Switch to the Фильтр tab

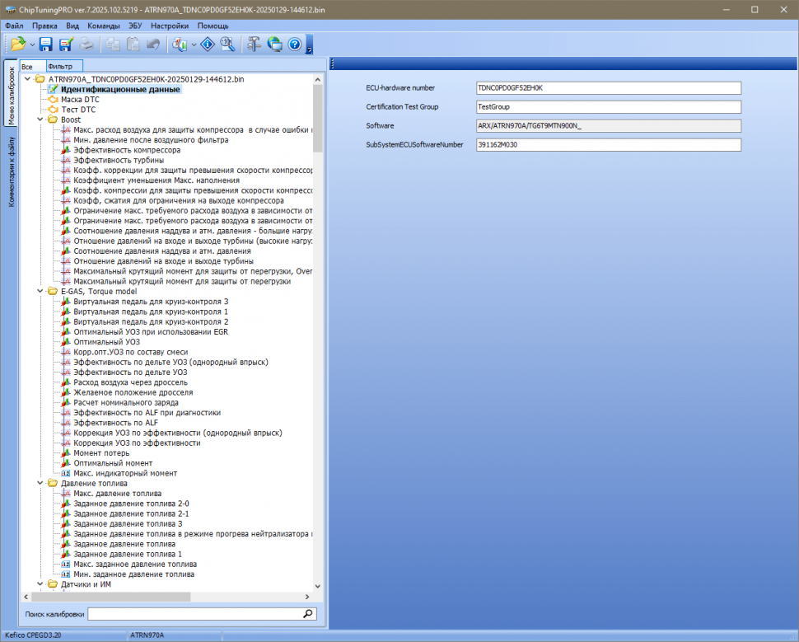tap(61, 66)
